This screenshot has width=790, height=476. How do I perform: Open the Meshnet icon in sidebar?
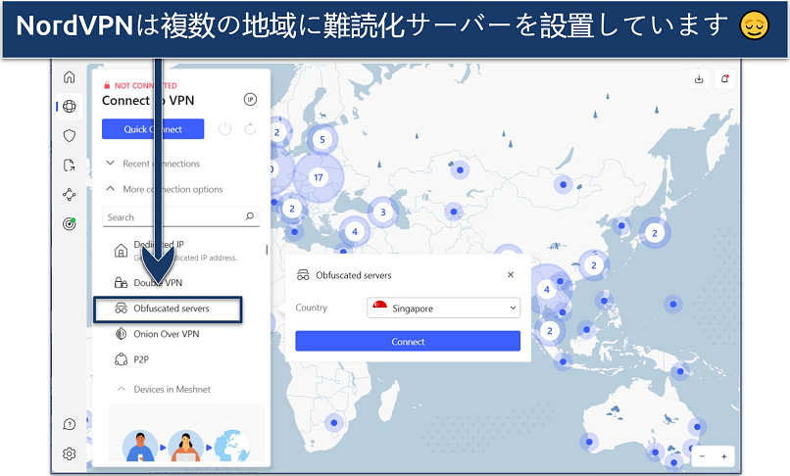click(69, 195)
